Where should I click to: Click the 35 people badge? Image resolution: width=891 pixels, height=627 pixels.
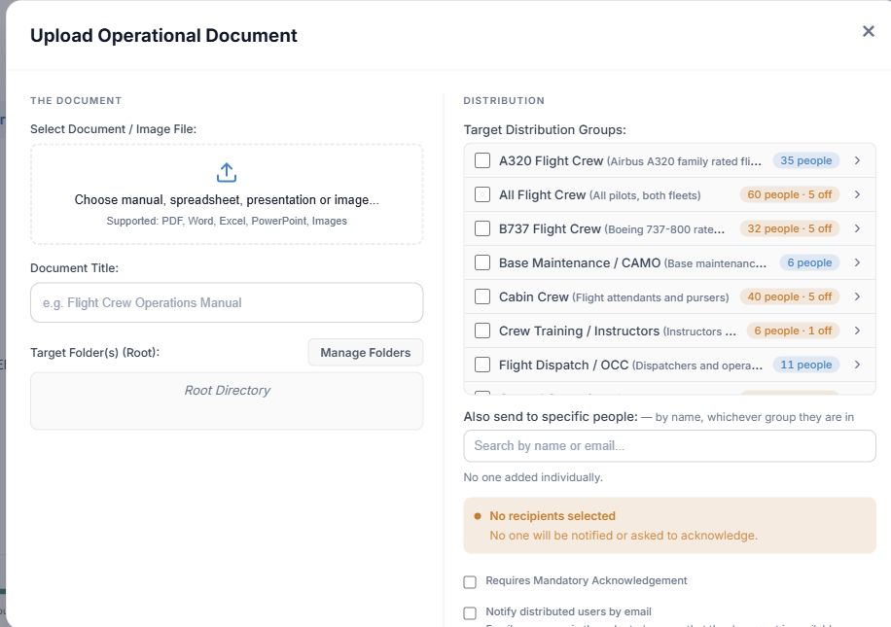tap(805, 160)
